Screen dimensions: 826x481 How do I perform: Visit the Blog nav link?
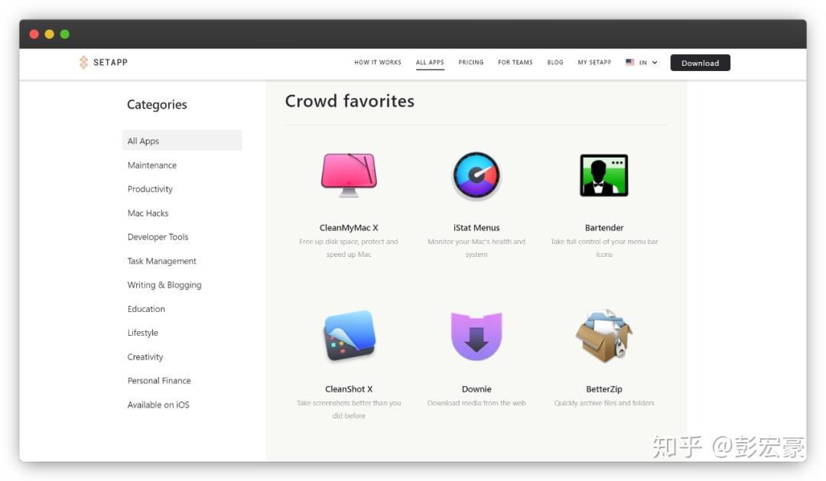555,62
